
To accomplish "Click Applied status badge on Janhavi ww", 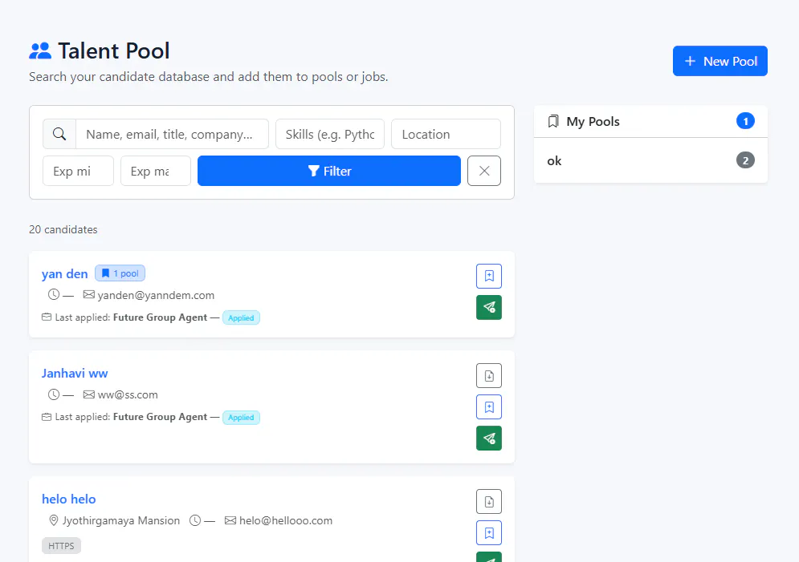I will 241,418.
